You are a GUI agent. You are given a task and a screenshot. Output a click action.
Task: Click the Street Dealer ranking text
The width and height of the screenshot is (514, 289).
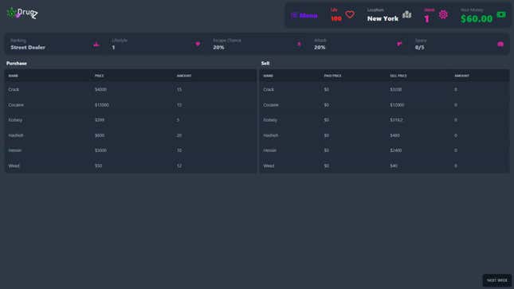pyautogui.click(x=28, y=48)
